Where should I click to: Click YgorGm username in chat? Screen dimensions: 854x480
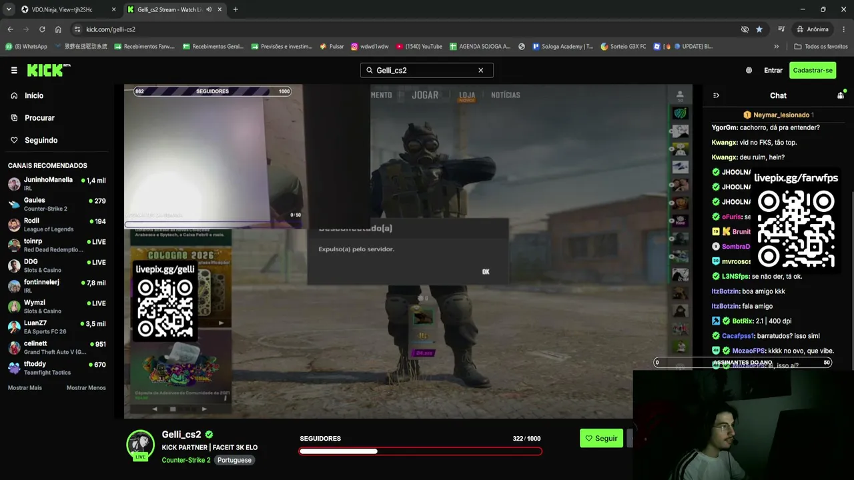(x=725, y=127)
